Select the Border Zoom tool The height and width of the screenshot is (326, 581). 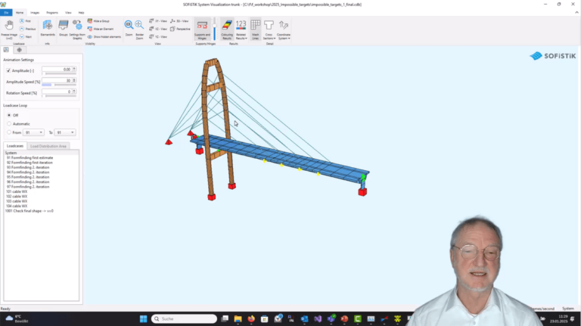point(139,29)
